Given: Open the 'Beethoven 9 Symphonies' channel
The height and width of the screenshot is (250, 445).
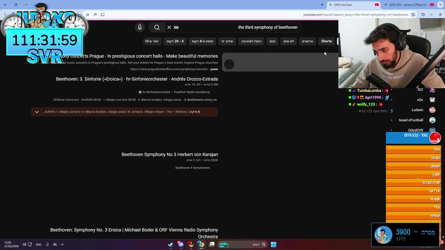Looking at the screenshot, I should pyautogui.click(x=193, y=168).
